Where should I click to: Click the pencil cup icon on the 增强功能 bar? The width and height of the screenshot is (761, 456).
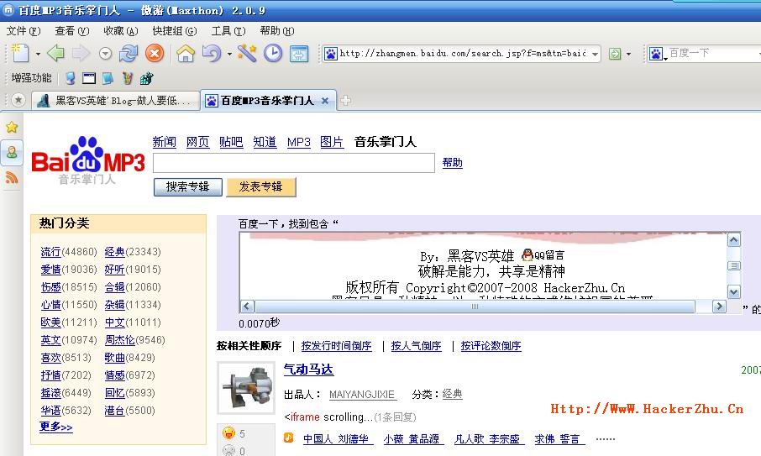(x=127, y=78)
